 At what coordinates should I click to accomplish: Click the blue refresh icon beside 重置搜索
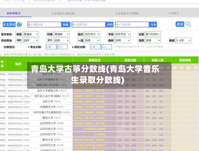[19, 25]
